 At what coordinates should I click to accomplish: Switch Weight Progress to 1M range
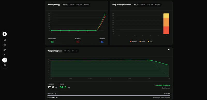pyautogui.click(x=69, y=51)
